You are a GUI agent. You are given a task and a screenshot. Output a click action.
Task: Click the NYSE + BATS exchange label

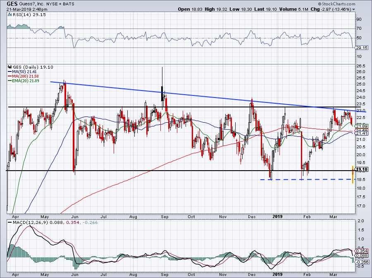[60, 4]
